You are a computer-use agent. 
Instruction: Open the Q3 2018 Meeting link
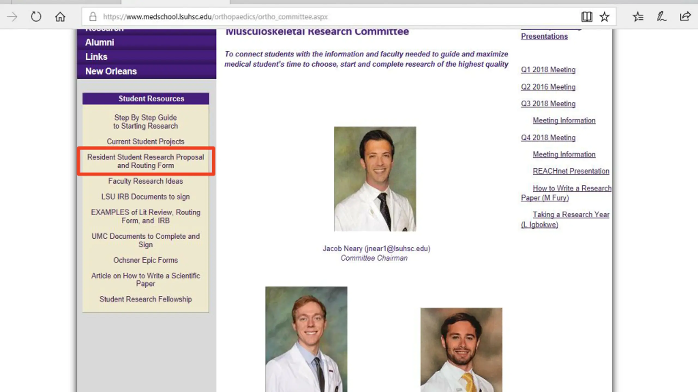[x=548, y=104]
